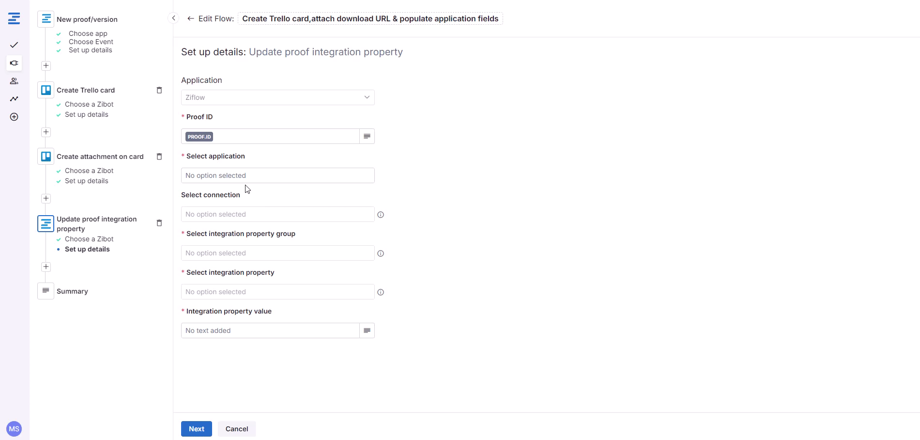Select the New proof/version step
Image resolution: width=920 pixels, height=440 pixels.
(x=87, y=19)
